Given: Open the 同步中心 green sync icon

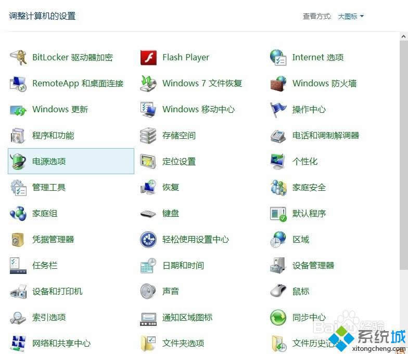Looking at the screenshot, I should pyautogui.click(x=278, y=317).
